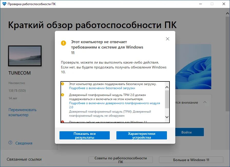
Task: Click the TUNECOM computer thumbnail image
Action: click(25, 56)
